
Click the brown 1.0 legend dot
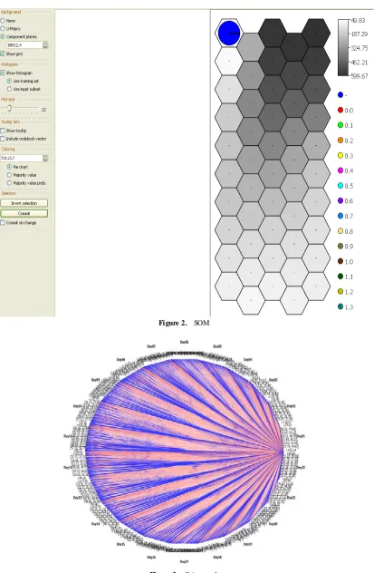(340, 261)
